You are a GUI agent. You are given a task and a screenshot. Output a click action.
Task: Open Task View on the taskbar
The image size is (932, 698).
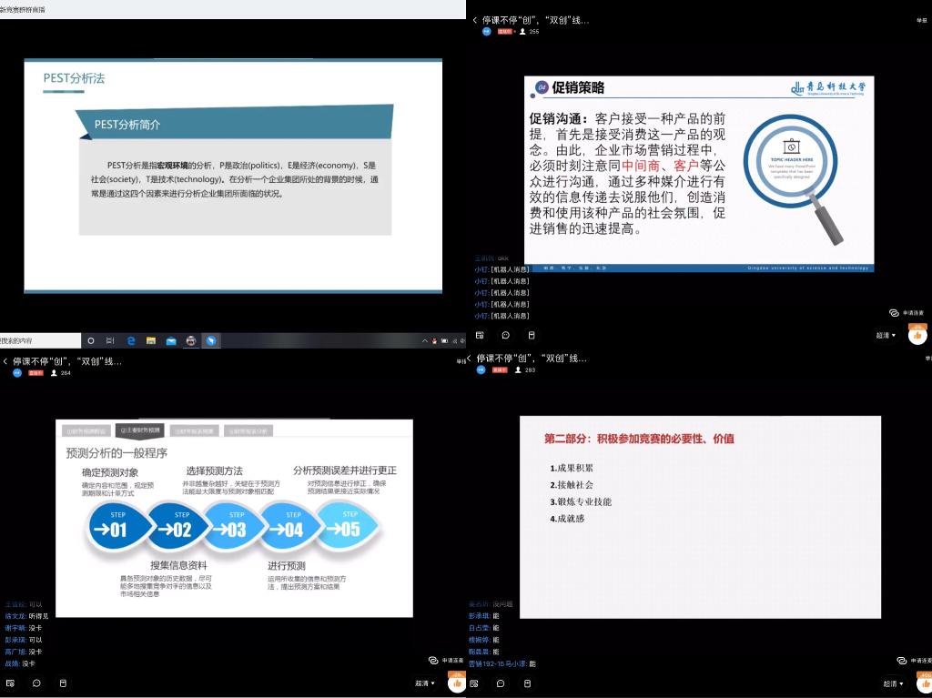[x=110, y=340]
